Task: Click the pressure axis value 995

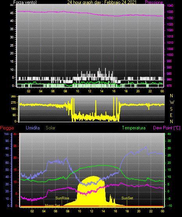Action: 169,61
